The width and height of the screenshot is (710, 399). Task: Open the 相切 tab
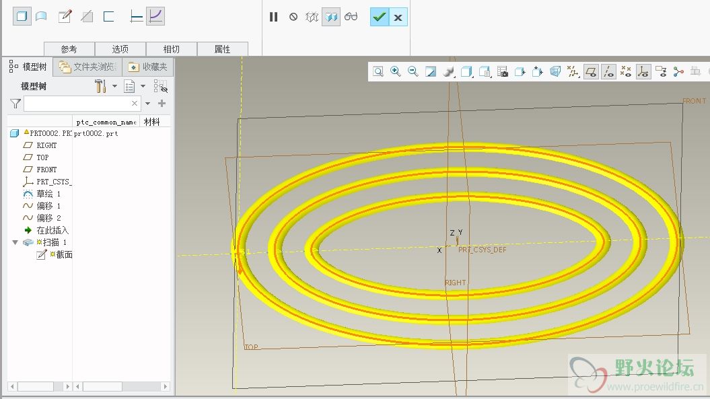point(171,49)
